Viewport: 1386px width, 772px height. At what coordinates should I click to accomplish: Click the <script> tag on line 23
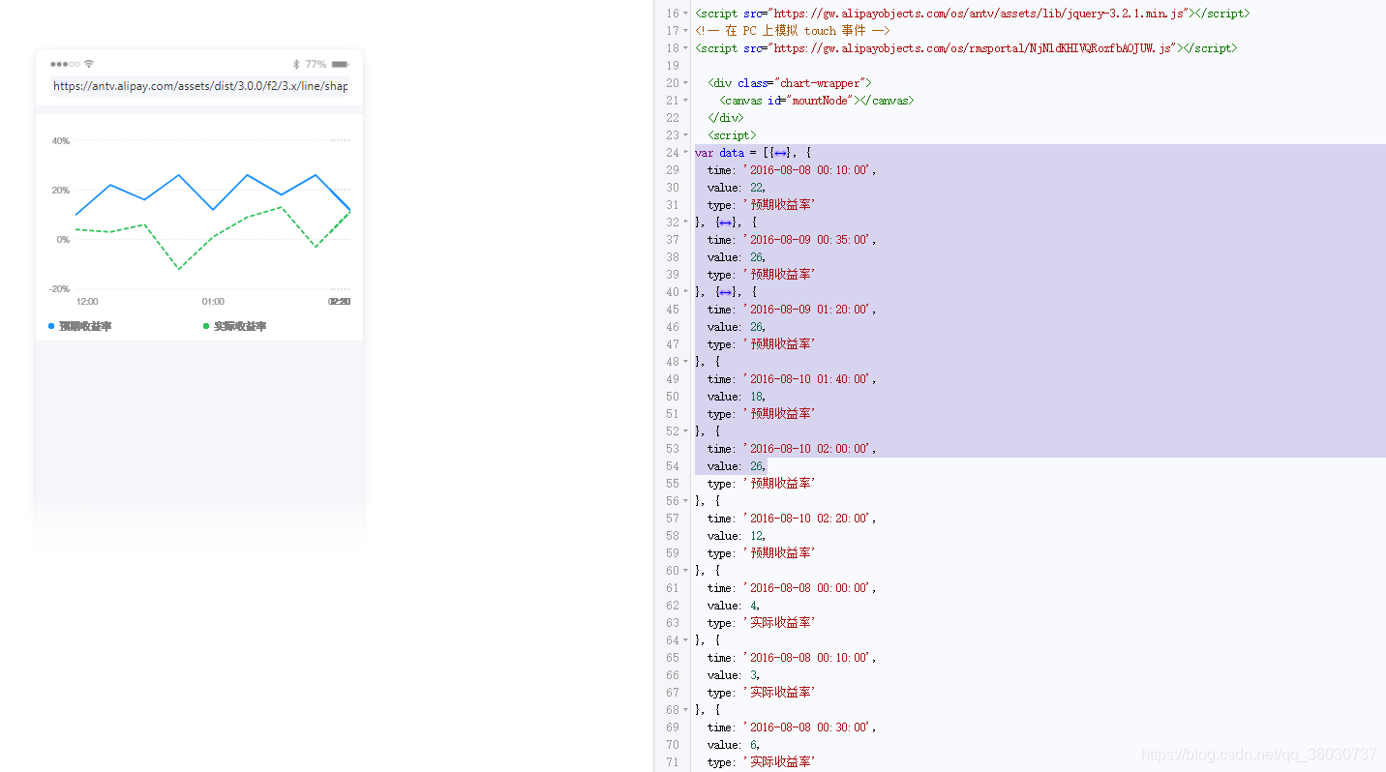tap(732, 135)
